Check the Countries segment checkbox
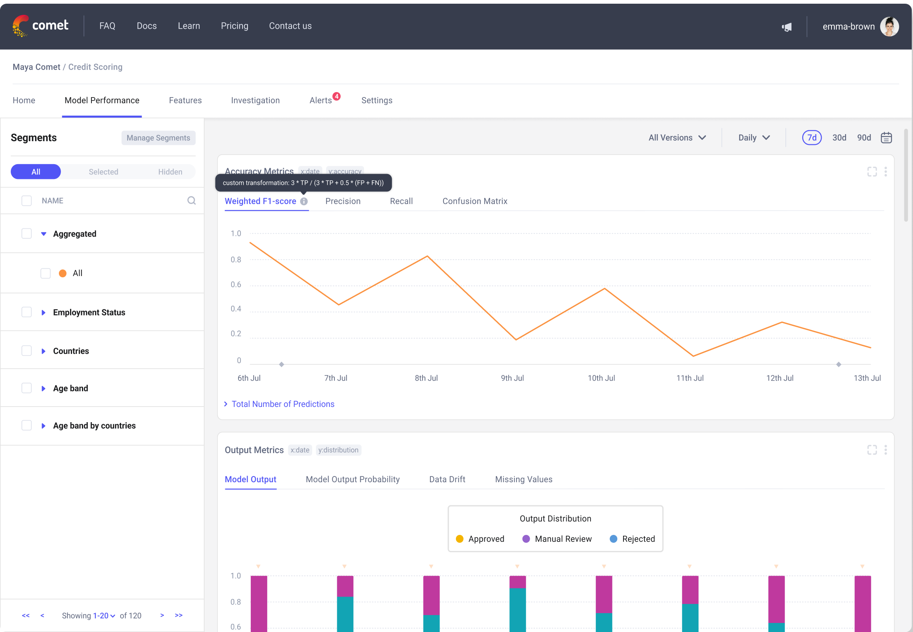The image size is (913, 632). click(26, 351)
